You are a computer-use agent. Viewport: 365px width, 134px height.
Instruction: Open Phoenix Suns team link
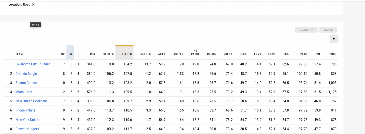[x=25, y=110]
